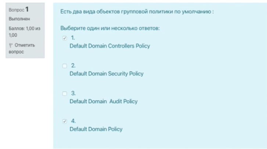Toggle the Default Domain Policy checkbox
Image resolution: width=267 pixels, height=149 pixels.
pyautogui.click(x=65, y=121)
